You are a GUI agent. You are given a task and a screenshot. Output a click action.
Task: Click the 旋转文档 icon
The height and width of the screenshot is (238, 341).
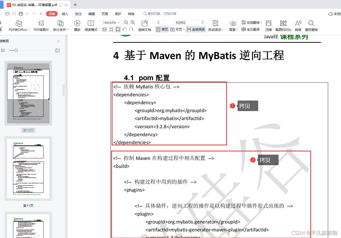tap(145, 23)
